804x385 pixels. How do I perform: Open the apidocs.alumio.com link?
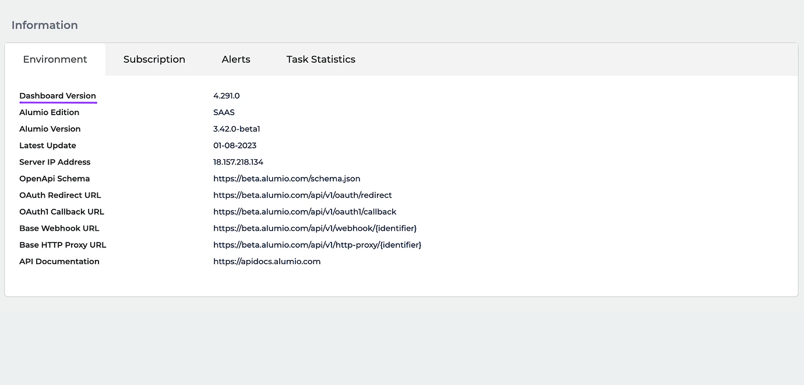coord(267,262)
